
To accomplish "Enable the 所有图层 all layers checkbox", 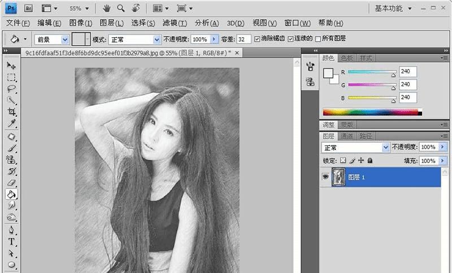I will (318, 39).
